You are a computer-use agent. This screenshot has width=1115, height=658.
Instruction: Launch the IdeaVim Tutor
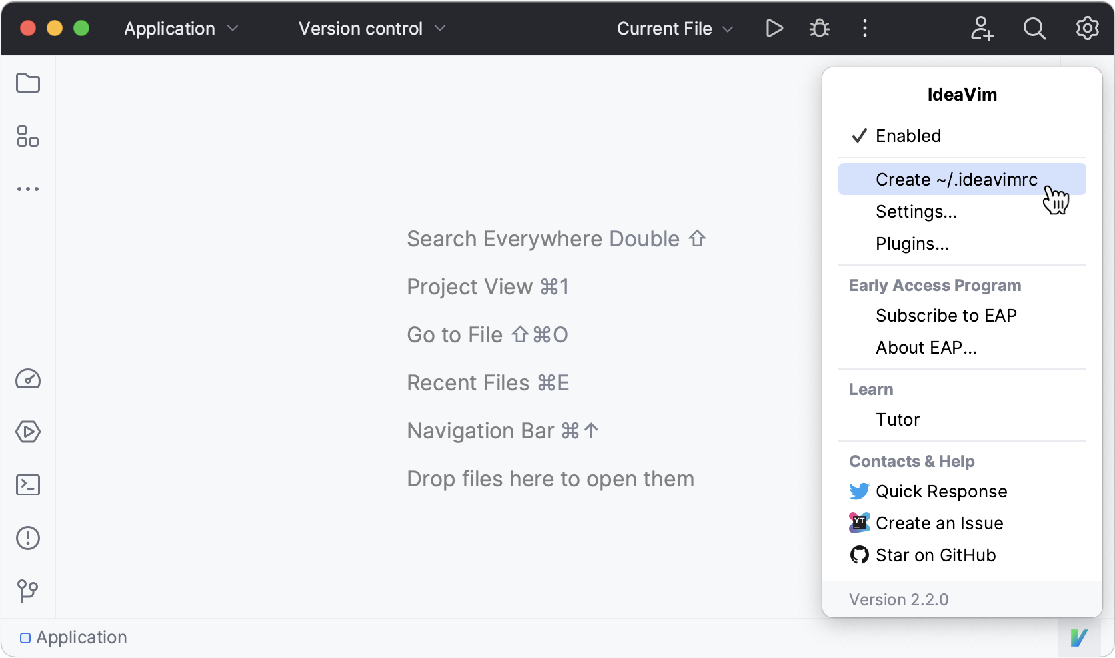click(x=962, y=420)
